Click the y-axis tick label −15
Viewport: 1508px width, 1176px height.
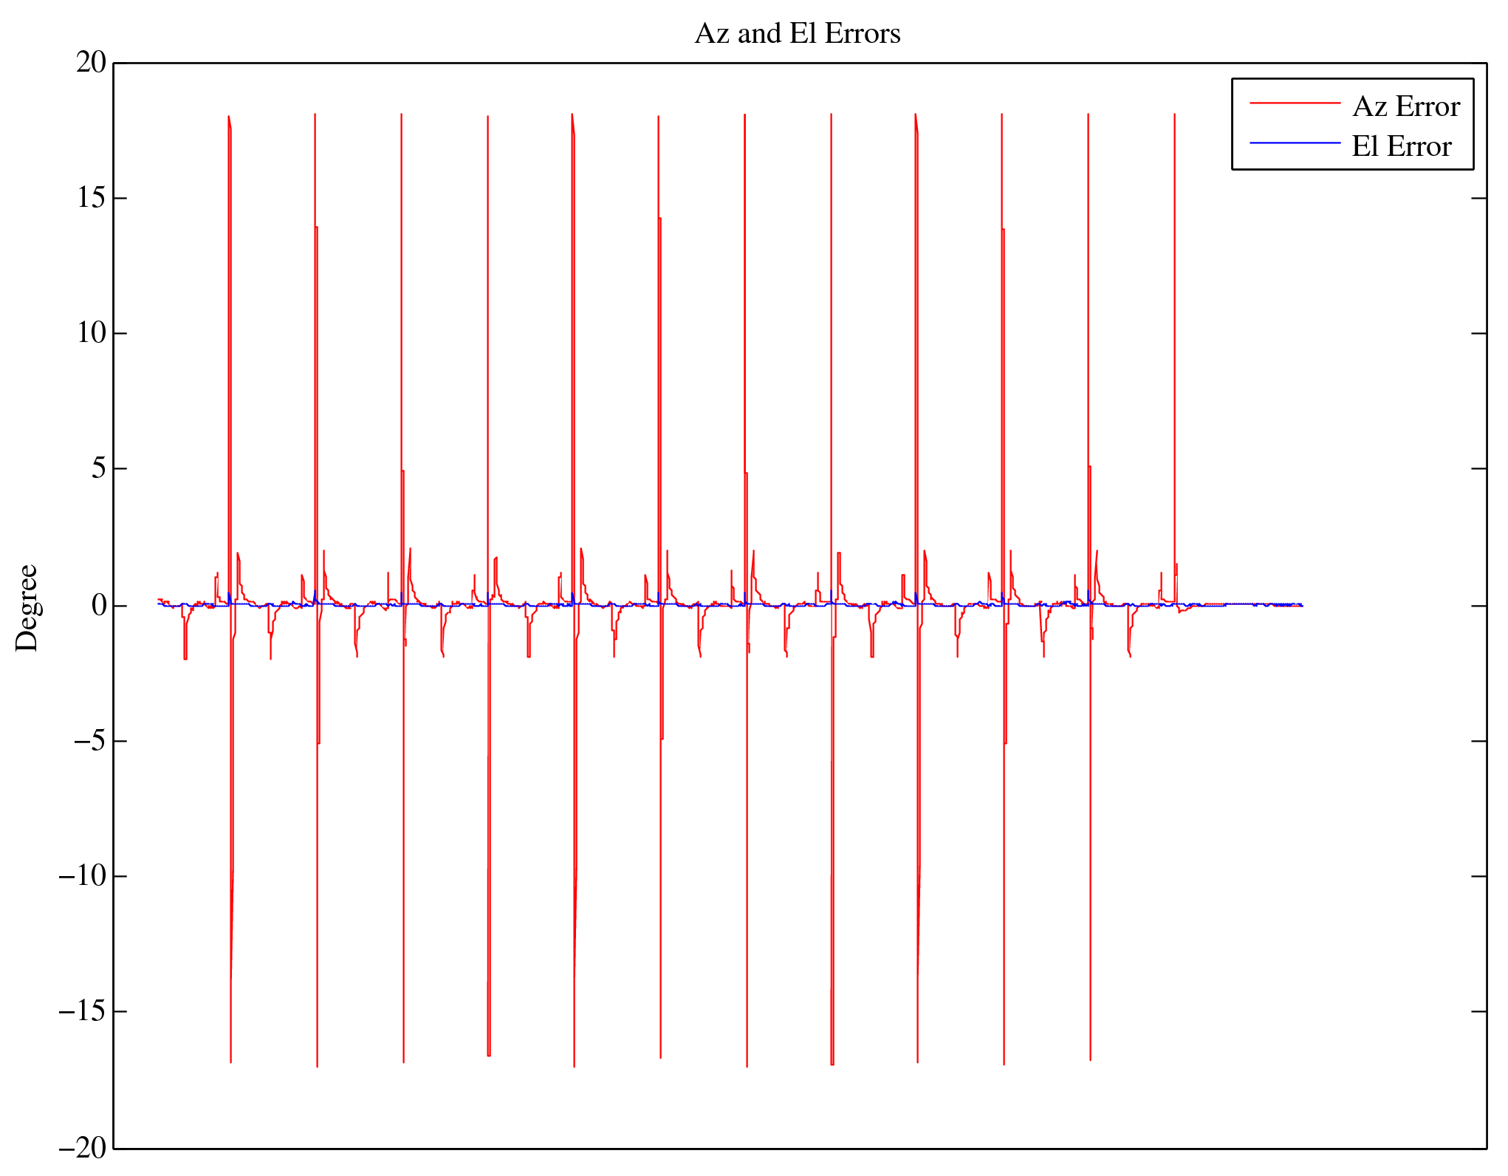pyautogui.click(x=83, y=1011)
